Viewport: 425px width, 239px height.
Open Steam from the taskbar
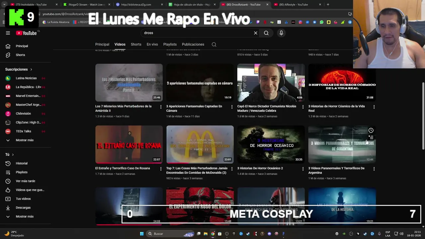[x=248, y=234]
